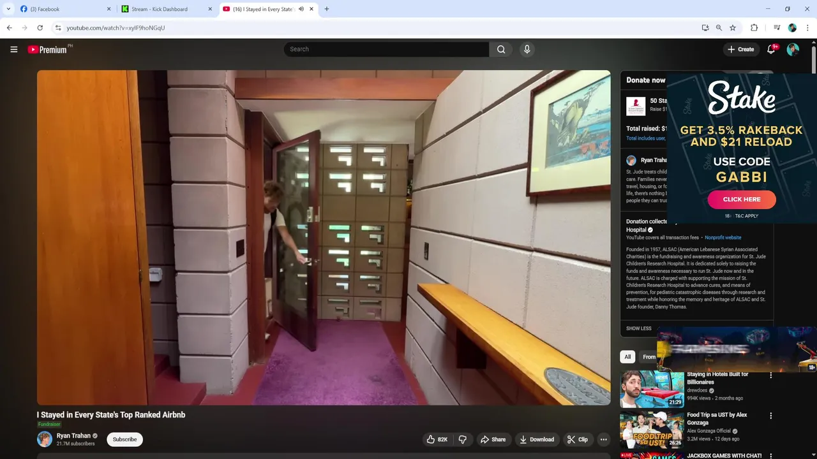Click the Fundraiser badge
This screenshot has width=817, height=459.
[x=49, y=424]
